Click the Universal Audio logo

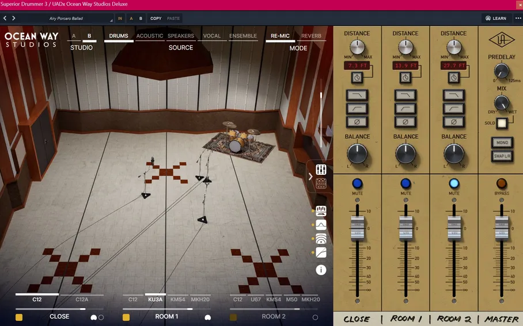[x=501, y=41]
